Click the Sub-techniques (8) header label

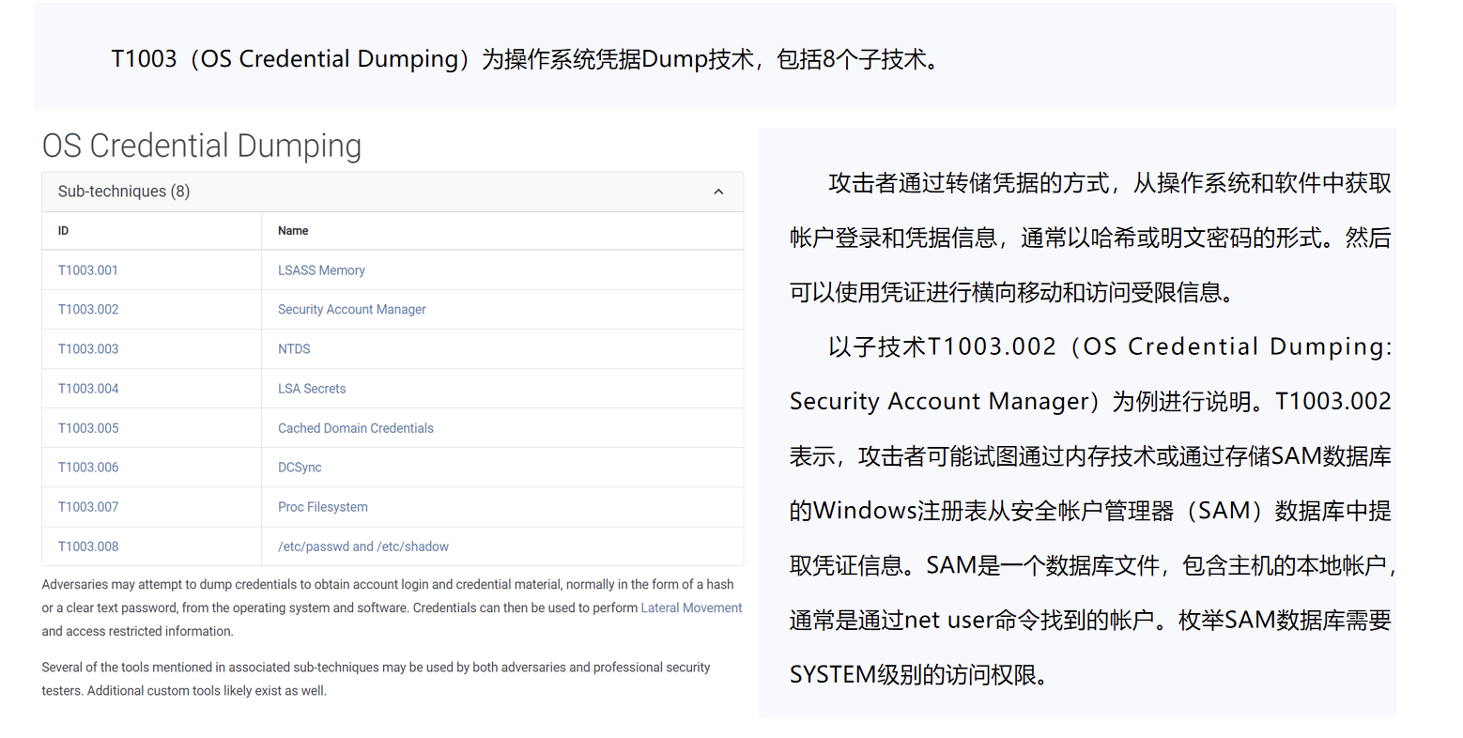pyautogui.click(x=124, y=192)
